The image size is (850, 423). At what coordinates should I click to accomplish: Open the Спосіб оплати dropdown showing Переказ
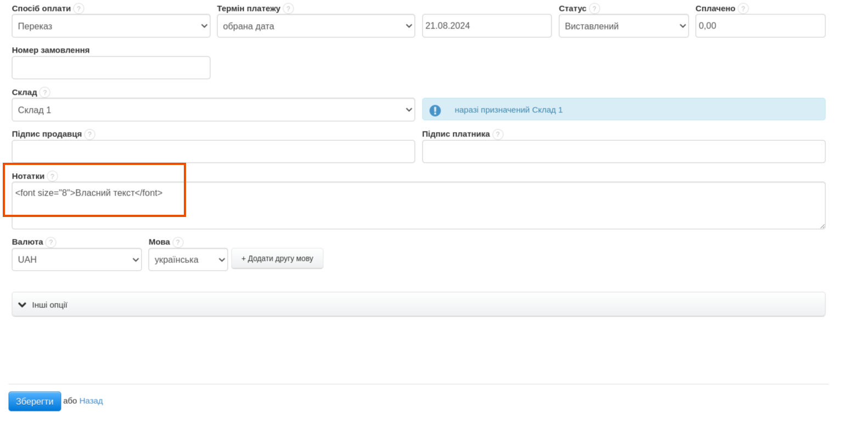[111, 26]
